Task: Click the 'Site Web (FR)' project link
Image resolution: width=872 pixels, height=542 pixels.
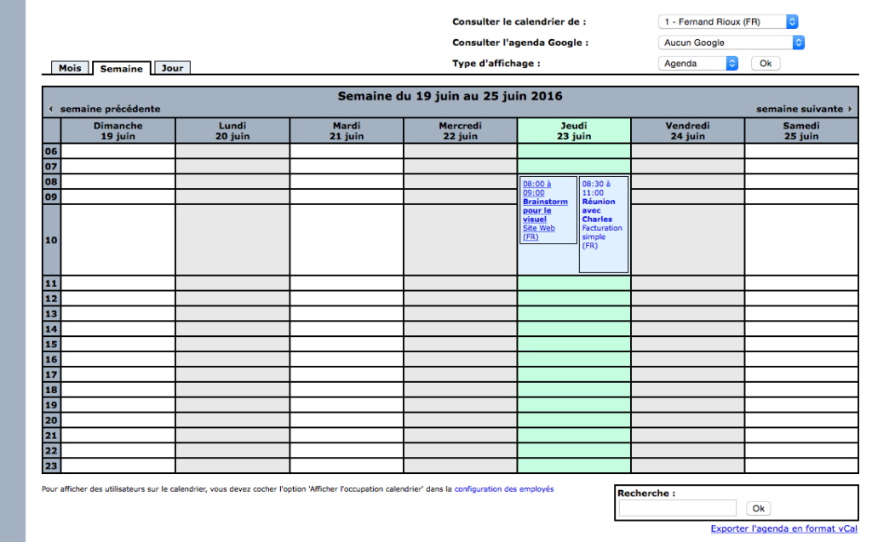Action: pos(538,232)
